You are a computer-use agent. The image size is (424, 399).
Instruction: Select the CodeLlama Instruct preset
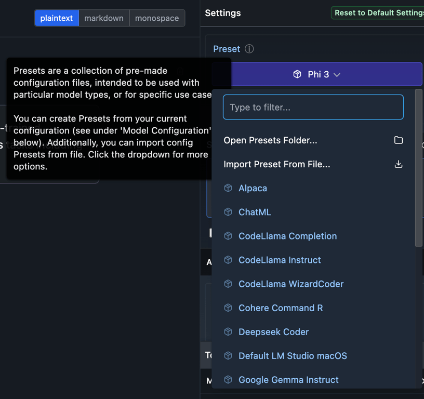coord(280,260)
